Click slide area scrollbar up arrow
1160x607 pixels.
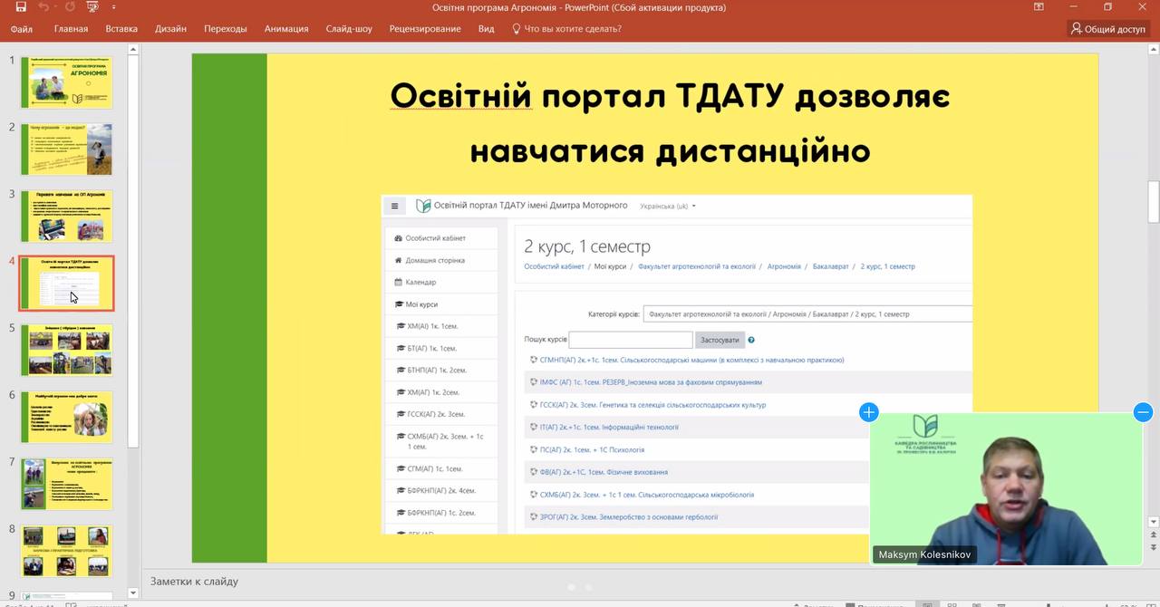click(x=1153, y=50)
